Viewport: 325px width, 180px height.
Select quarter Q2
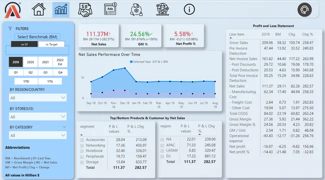(30, 72)
